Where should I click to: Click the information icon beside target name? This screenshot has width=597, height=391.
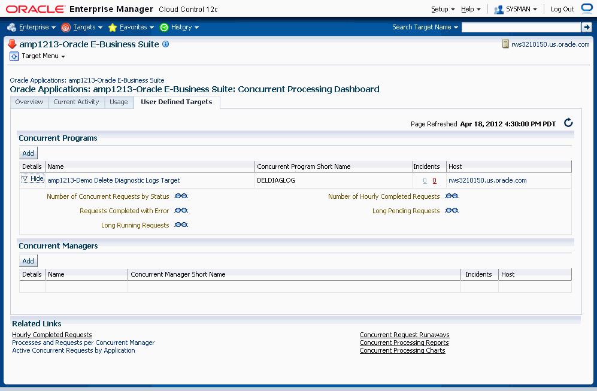tap(166, 44)
